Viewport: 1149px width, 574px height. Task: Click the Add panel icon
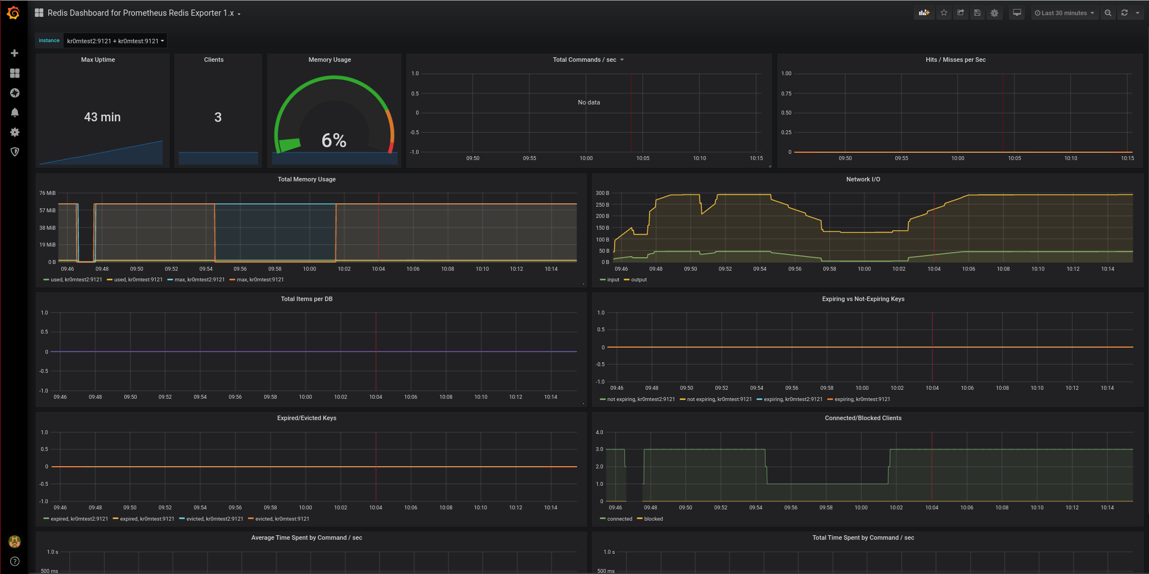[924, 13]
